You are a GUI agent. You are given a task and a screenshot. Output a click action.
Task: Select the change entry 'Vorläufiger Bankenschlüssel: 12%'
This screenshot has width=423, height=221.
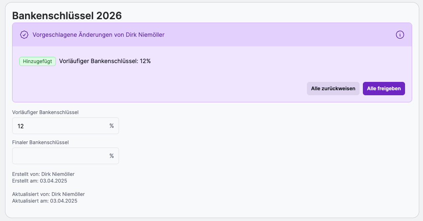tap(105, 61)
